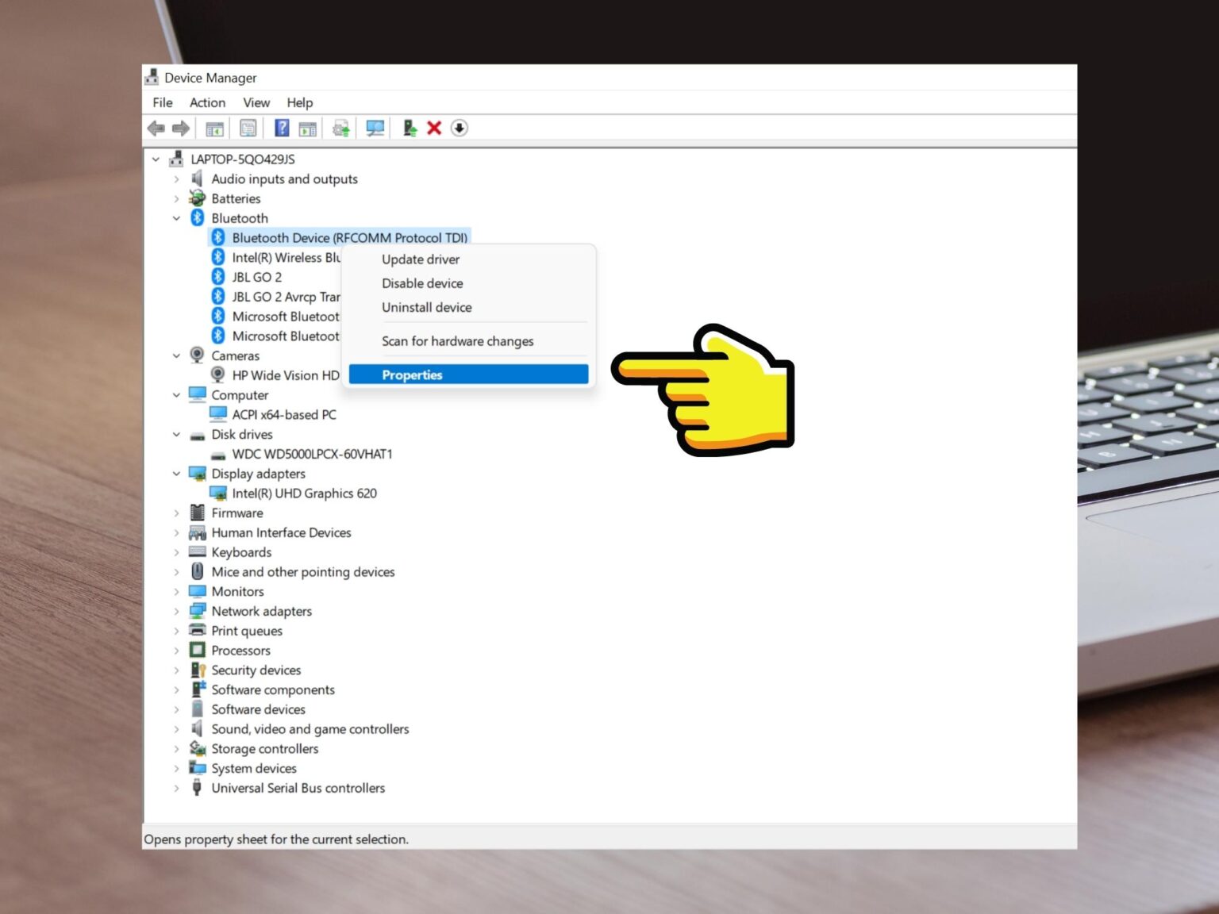Expand the Keyboards category
The height and width of the screenshot is (914, 1219).
click(x=176, y=552)
